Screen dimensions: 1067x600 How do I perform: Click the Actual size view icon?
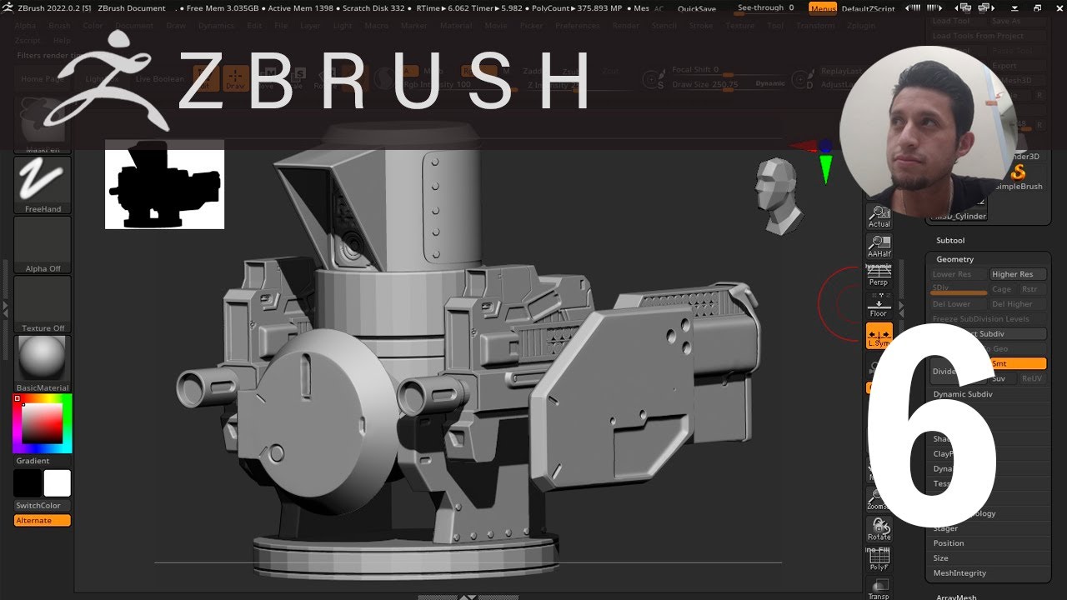(x=879, y=217)
